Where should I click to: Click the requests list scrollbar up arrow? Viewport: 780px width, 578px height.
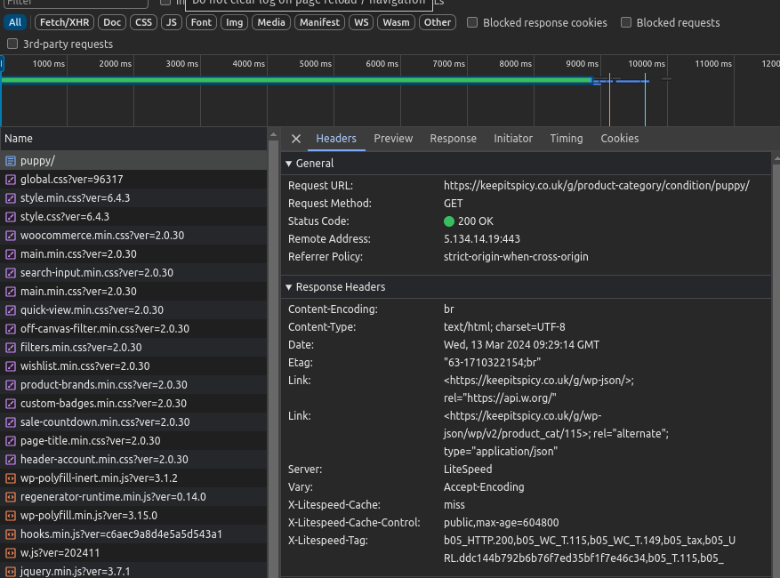pos(273,135)
